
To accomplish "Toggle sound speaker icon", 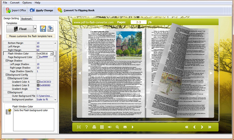I will pos(110,127).
